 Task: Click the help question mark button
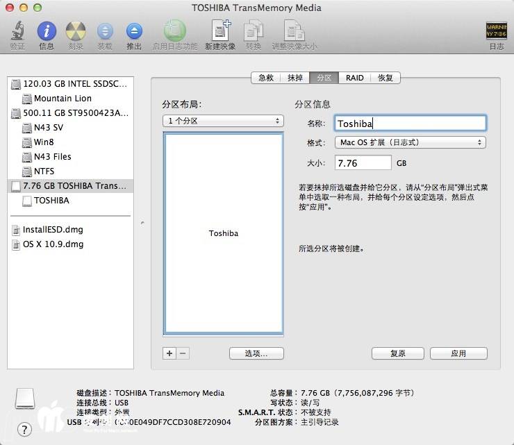click(x=24, y=429)
